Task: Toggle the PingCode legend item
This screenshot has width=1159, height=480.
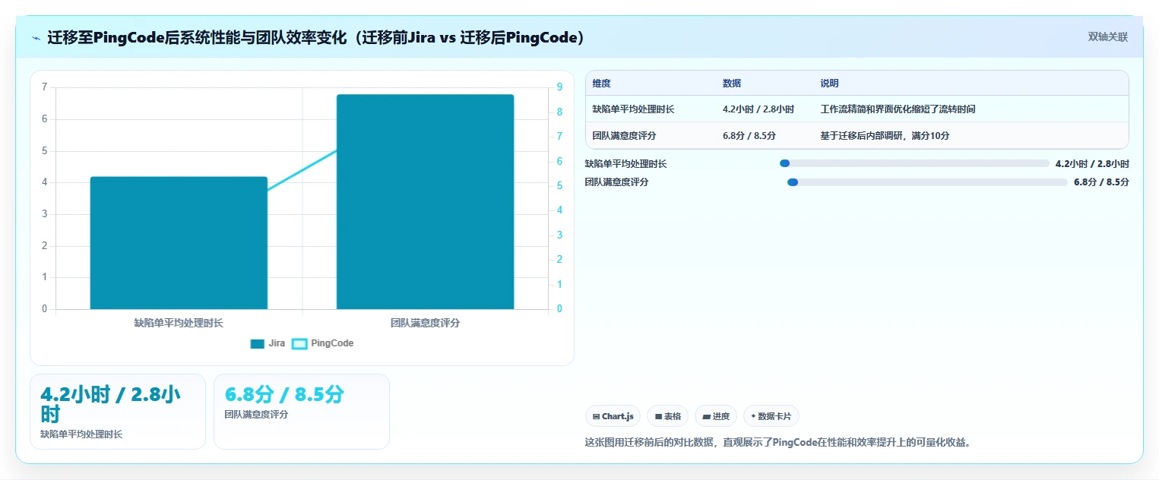Action: tap(323, 343)
